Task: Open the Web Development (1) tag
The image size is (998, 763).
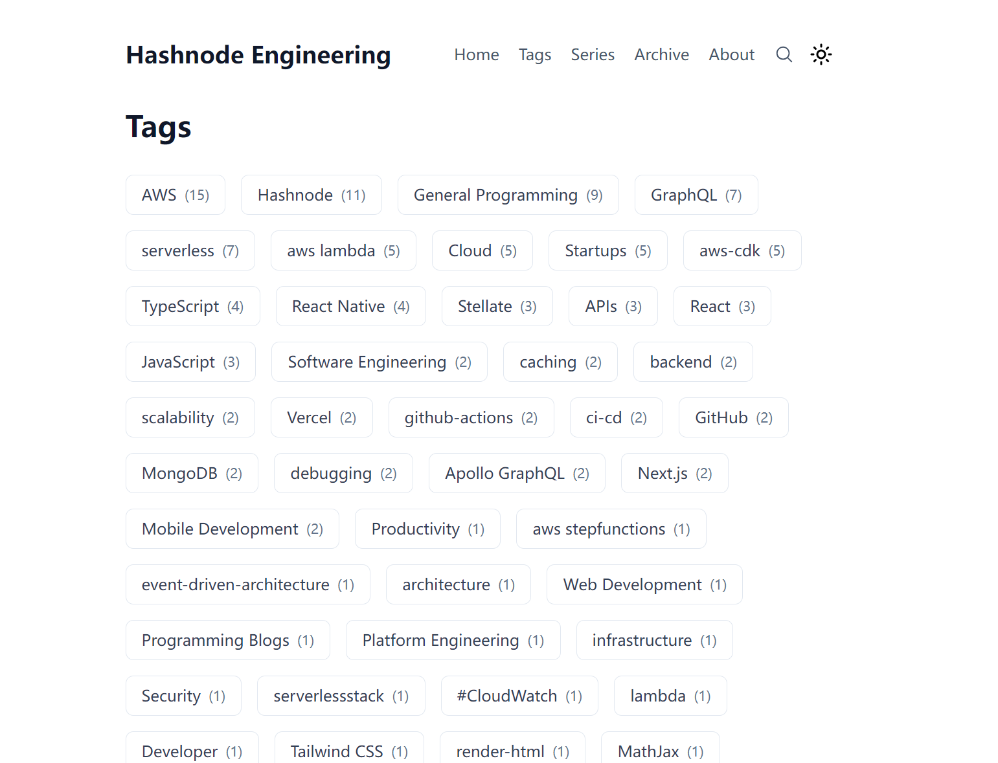Action: click(x=644, y=584)
